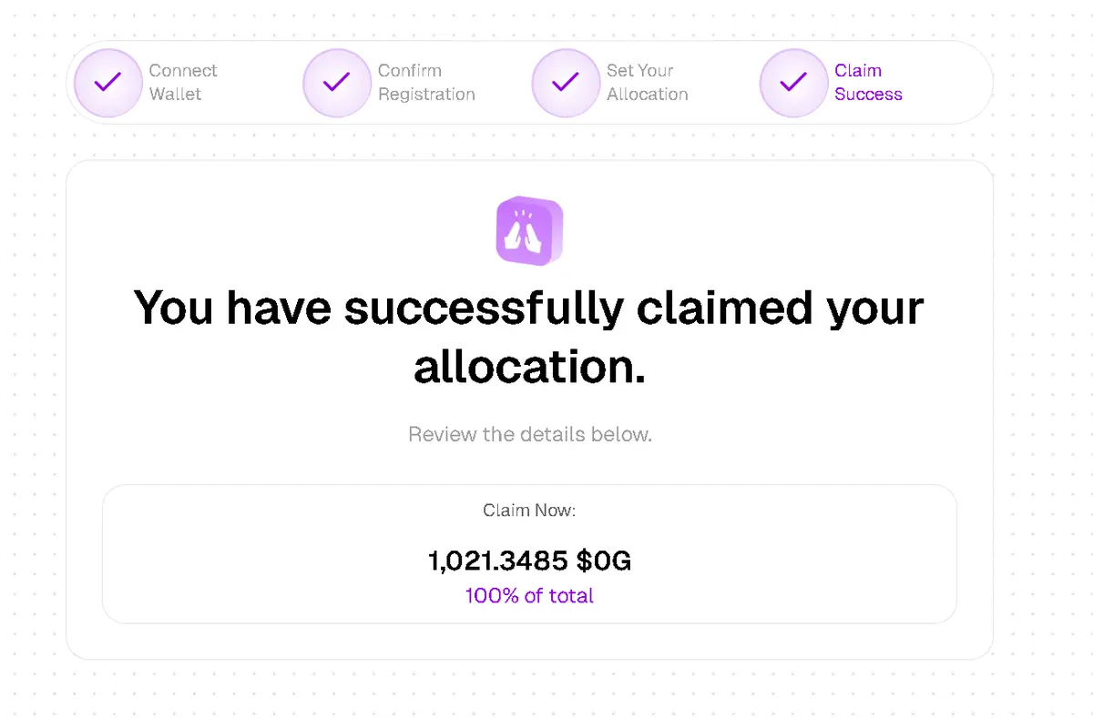
Task: Click the Claim Success step checkmark circle
Action: pos(794,83)
